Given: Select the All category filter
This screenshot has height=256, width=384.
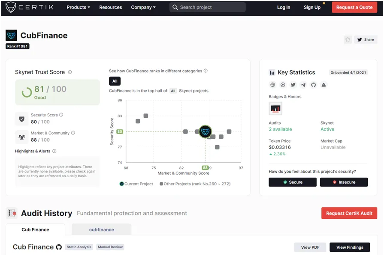Looking at the screenshot, I should 115,81.
